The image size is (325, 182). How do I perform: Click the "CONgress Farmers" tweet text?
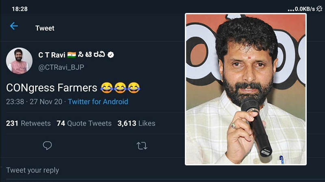[x=52, y=88]
